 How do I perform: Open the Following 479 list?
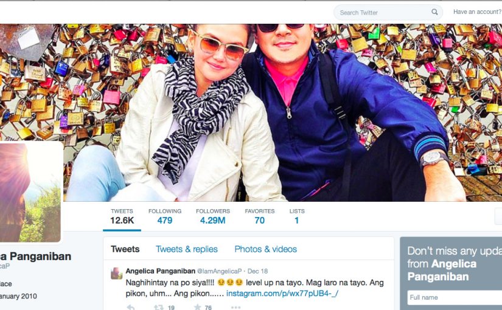click(x=165, y=216)
